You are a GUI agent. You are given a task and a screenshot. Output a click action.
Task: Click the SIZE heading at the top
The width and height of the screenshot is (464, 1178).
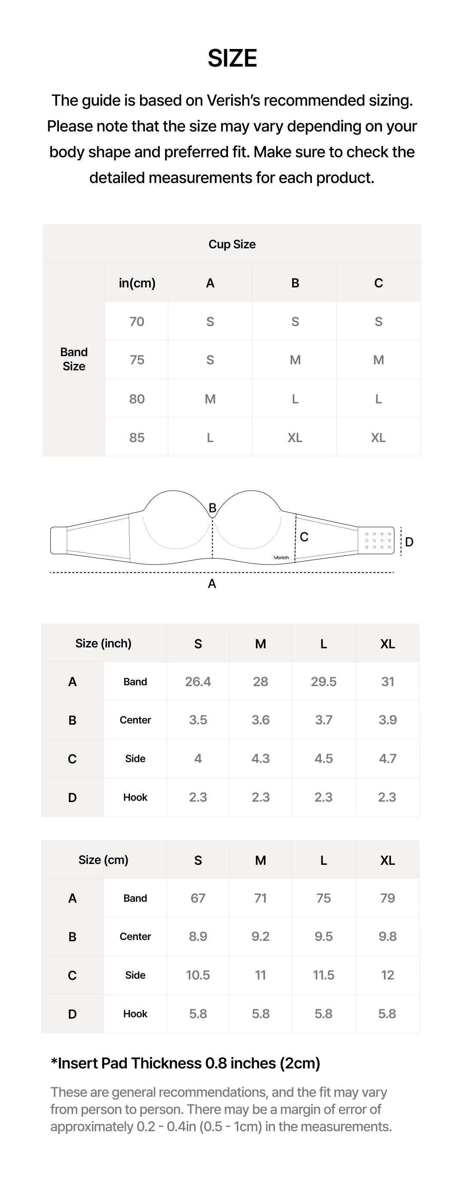point(232,58)
